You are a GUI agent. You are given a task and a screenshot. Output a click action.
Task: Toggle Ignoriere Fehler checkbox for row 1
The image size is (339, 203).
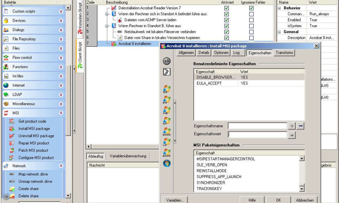(251, 8)
